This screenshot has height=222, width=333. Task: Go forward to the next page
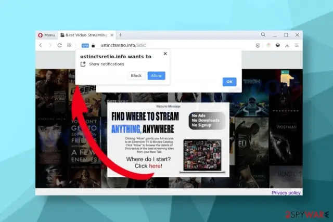(50, 45)
